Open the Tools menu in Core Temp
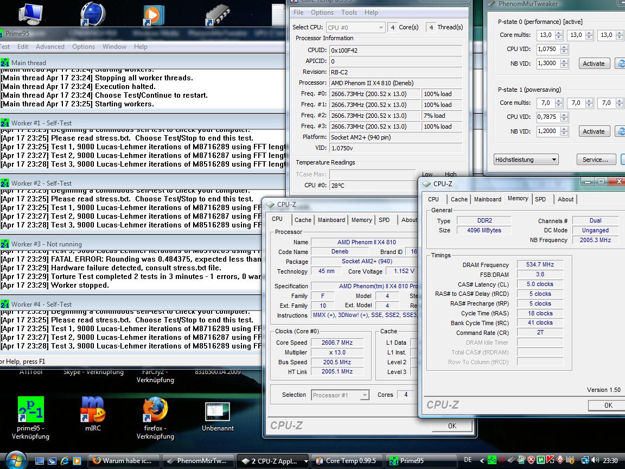 [x=349, y=12]
